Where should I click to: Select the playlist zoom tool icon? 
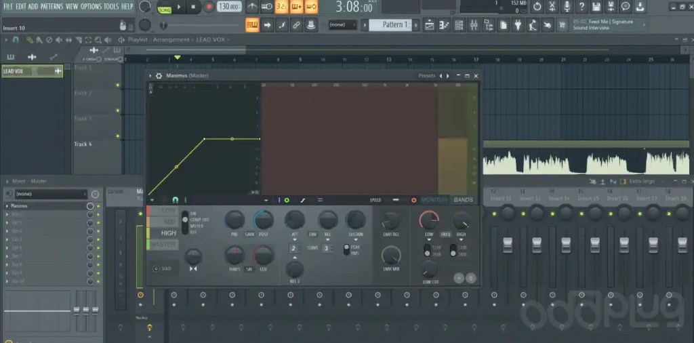coord(98,40)
